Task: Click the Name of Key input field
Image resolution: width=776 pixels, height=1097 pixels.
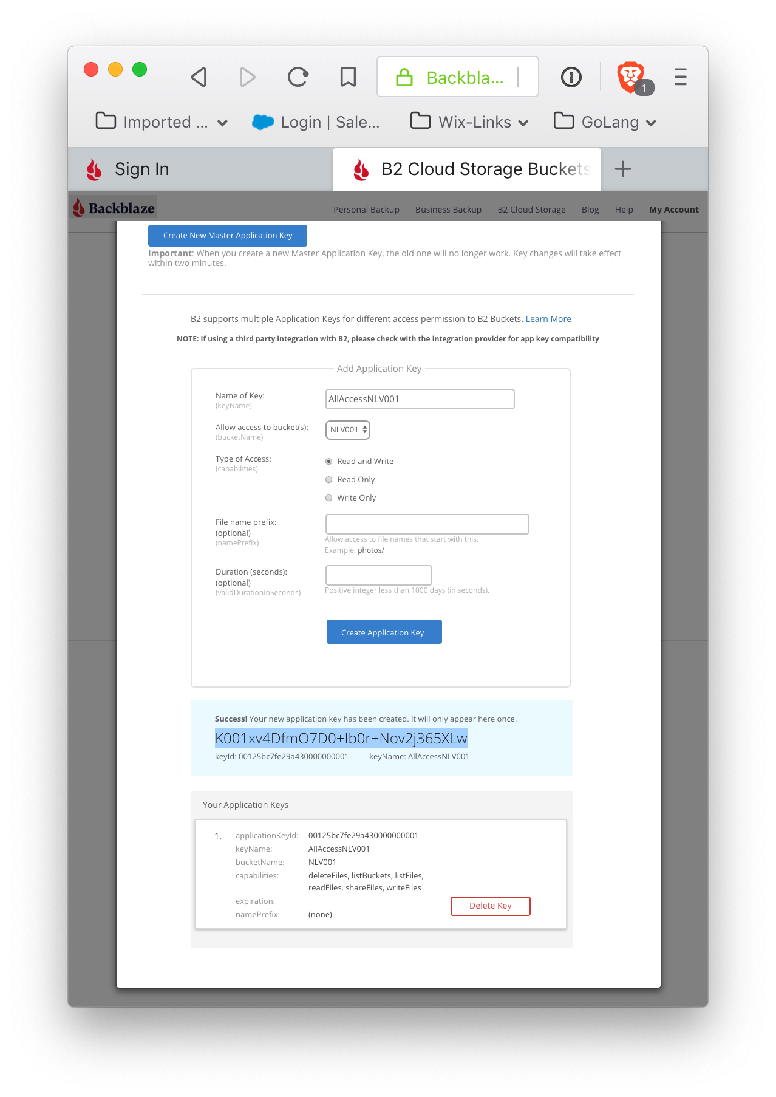Action: pyautogui.click(x=420, y=399)
